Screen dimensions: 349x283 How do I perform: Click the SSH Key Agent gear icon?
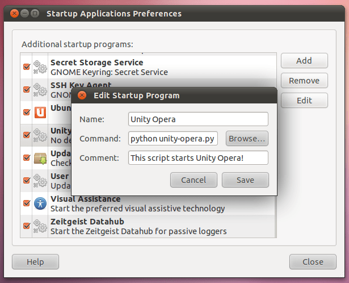point(40,89)
